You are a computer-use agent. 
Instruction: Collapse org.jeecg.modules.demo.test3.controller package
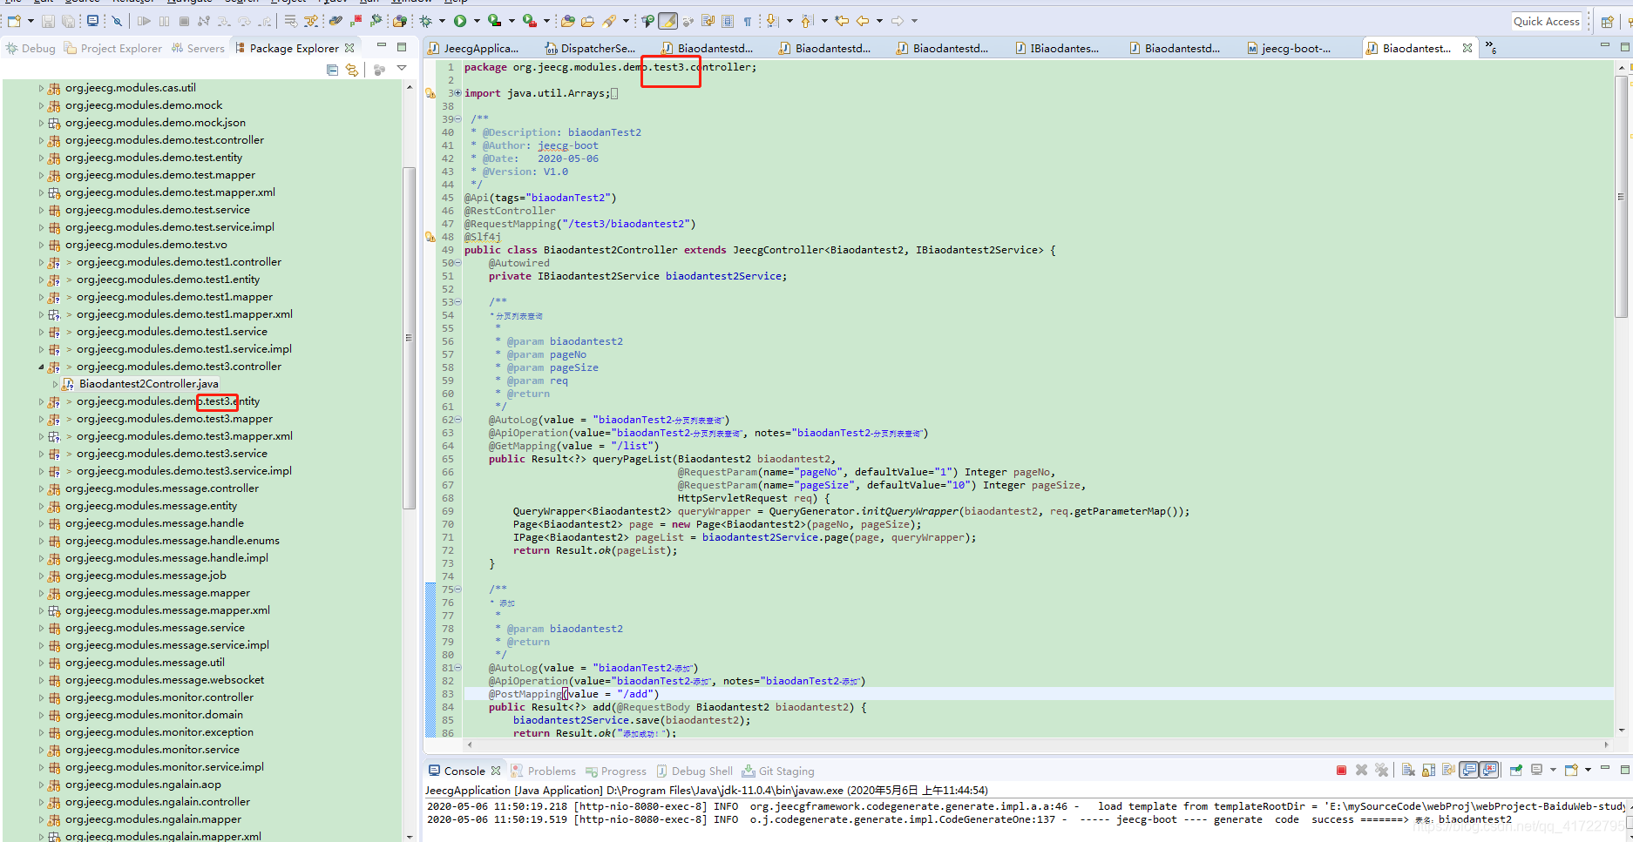[41, 367]
